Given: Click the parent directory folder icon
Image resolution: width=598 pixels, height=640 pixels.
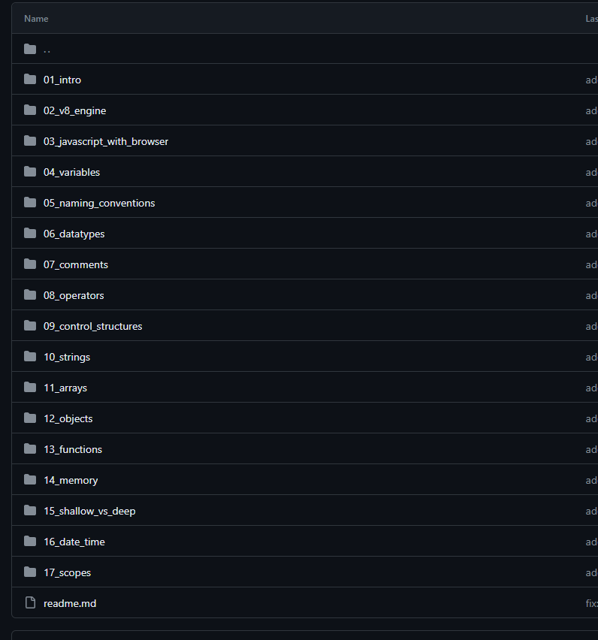Looking at the screenshot, I should click(30, 49).
